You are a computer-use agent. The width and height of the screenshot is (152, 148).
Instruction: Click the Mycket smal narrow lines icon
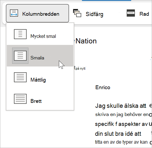tap(20, 34)
